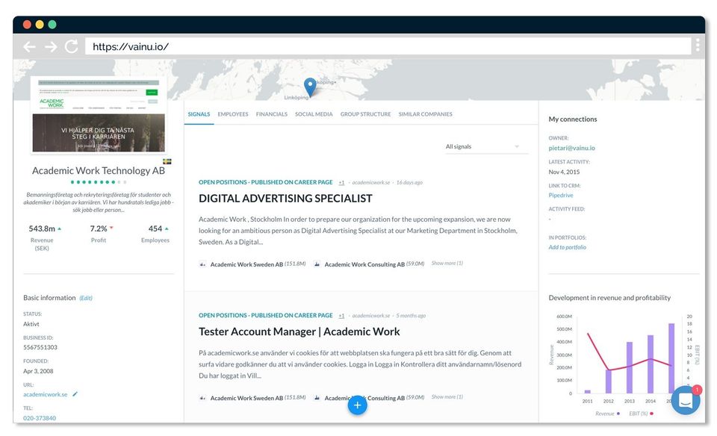This screenshot has width=717, height=436.
Task: Click latest activity date Nov 4, 2015
Action: click(564, 172)
